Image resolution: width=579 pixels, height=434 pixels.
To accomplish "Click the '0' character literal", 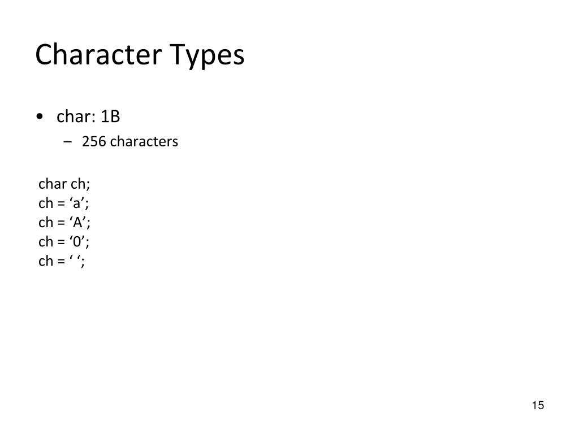I will click(77, 242).
